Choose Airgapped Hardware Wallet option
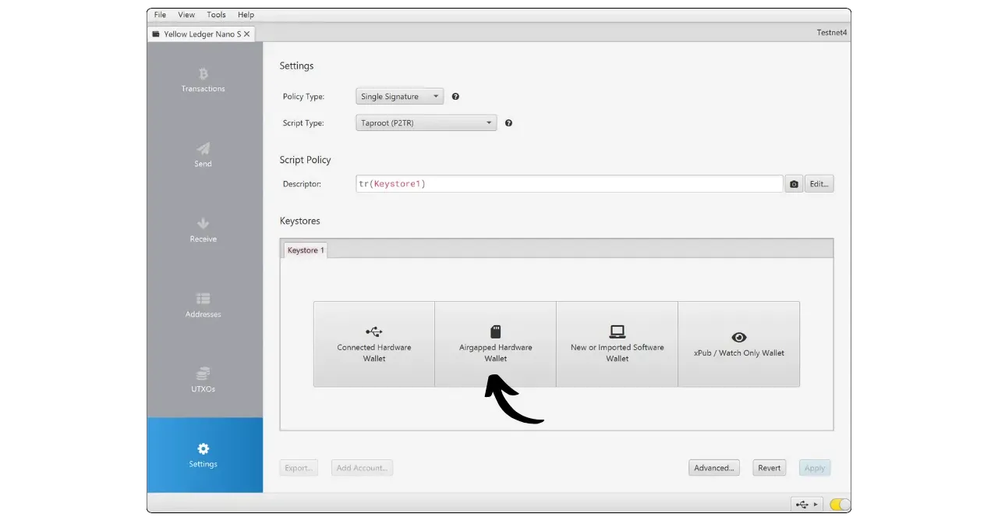This screenshot has width=998, height=521. pyautogui.click(x=495, y=344)
